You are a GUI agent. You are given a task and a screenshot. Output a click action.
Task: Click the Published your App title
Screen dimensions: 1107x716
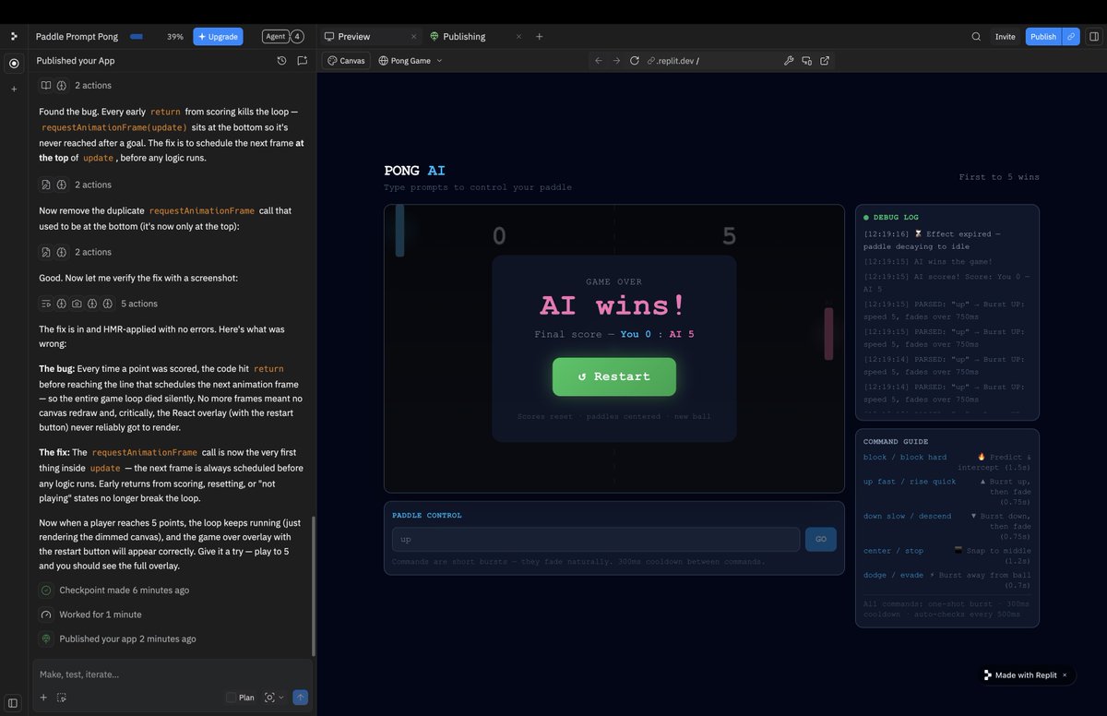[x=76, y=61]
